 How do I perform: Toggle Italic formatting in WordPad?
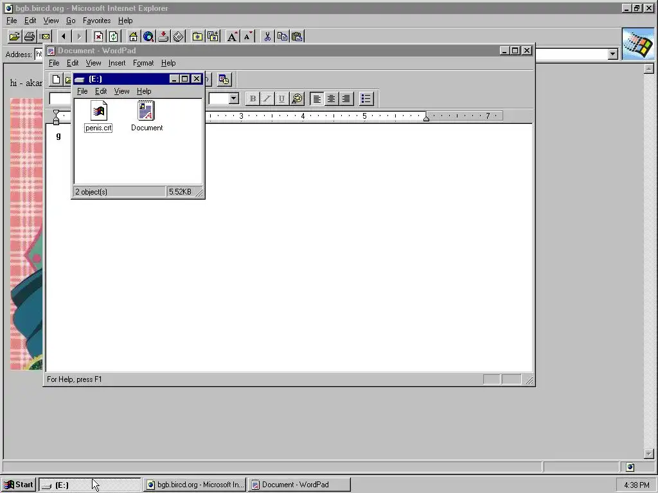267,99
